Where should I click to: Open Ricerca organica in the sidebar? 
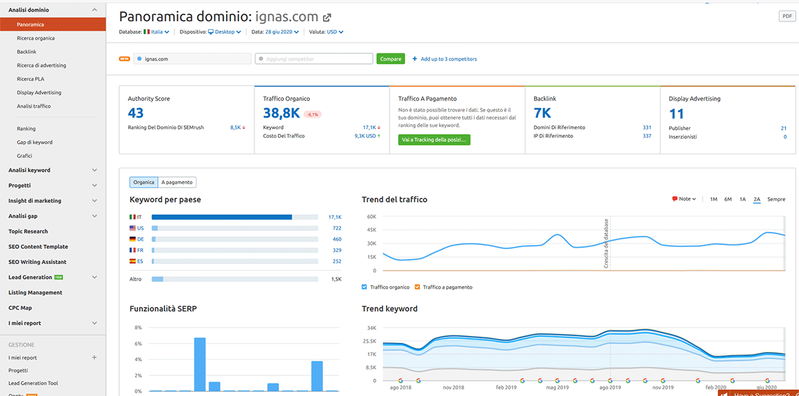[36, 38]
